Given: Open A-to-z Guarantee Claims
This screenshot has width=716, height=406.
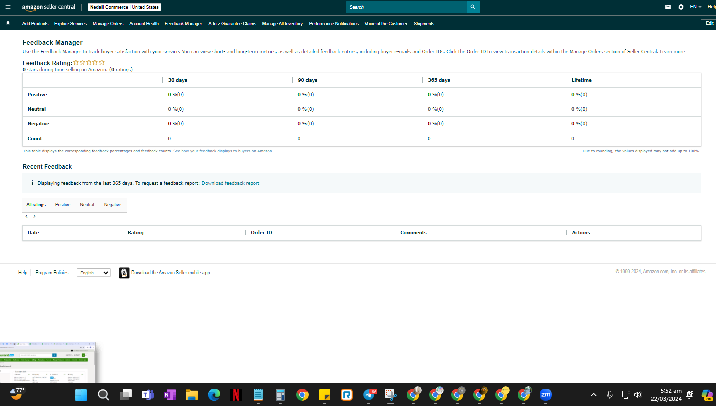Looking at the screenshot, I should 232,24.
